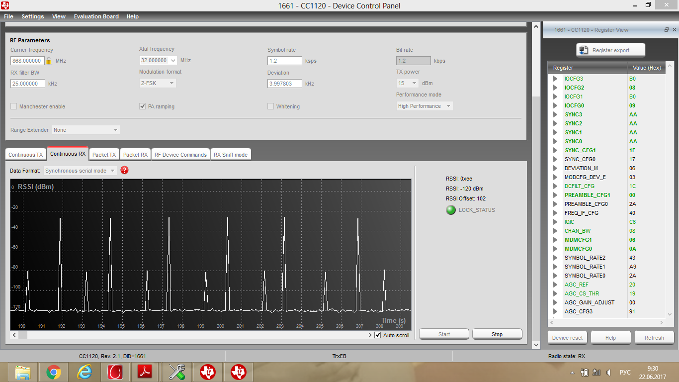Open the Help menu
The image size is (679, 382).
pyautogui.click(x=133, y=16)
